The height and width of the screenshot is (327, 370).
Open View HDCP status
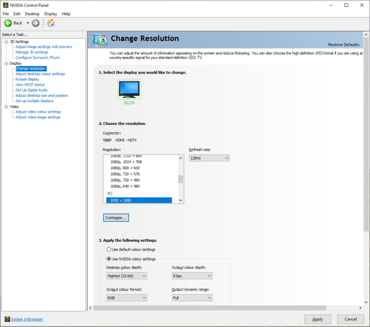tap(30, 85)
